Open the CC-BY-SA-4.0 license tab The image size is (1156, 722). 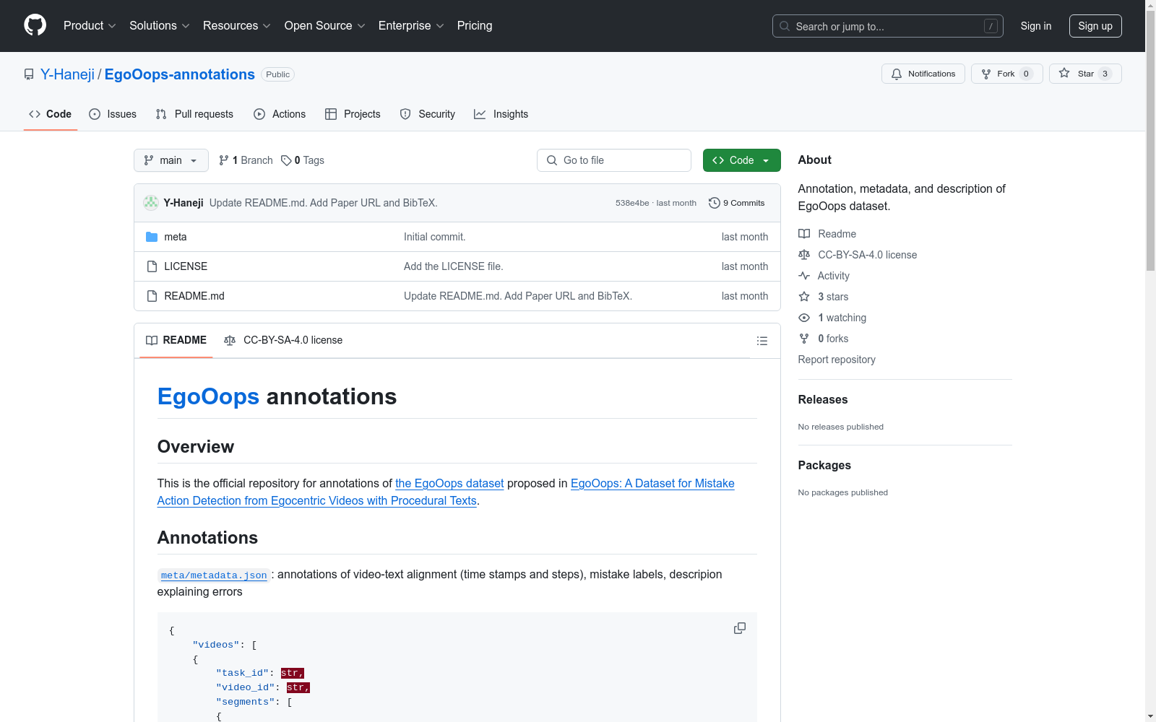283,340
